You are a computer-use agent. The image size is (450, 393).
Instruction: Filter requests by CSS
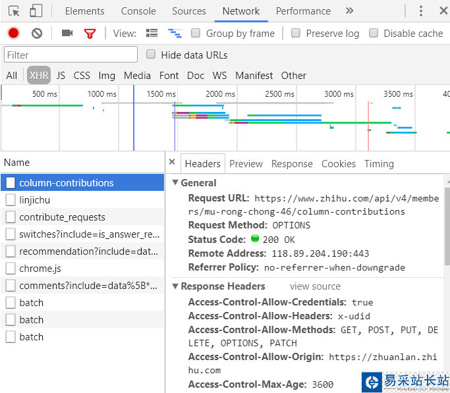(x=82, y=76)
